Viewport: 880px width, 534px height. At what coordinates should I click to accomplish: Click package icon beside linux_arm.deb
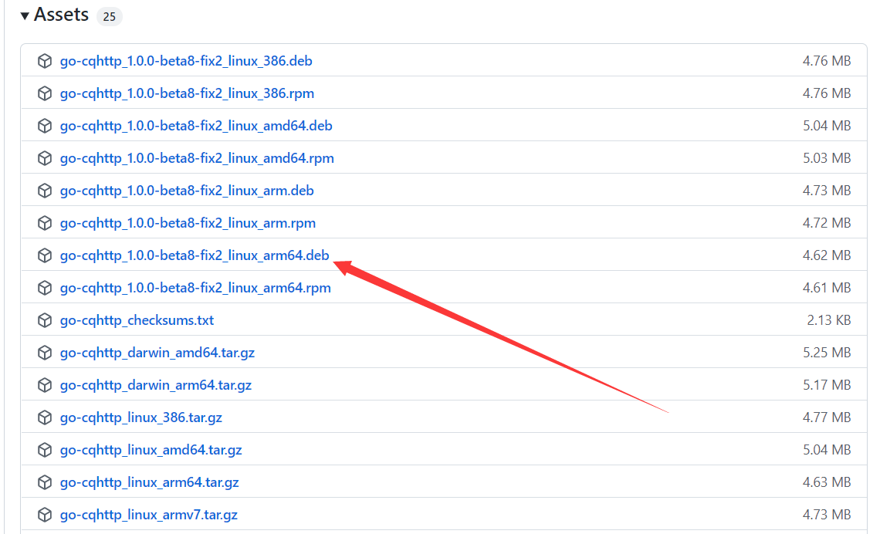pos(45,191)
